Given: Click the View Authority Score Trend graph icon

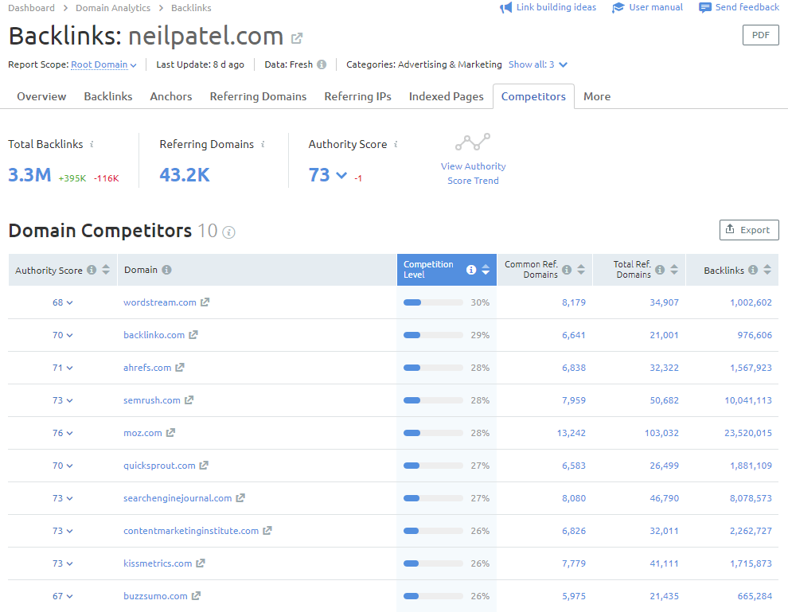Looking at the screenshot, I should [x=473, y=142].
